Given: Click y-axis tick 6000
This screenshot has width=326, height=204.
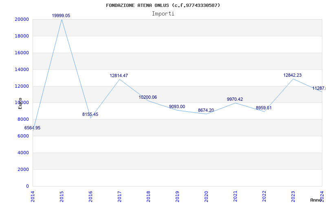Looking at the screenshot, I should 23,136.
